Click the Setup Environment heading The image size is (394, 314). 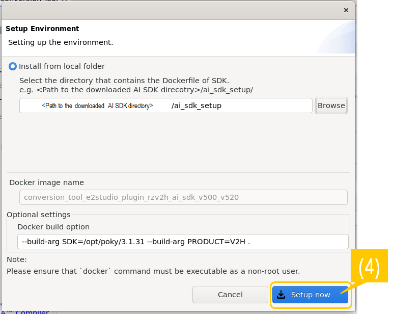[42, 29]
